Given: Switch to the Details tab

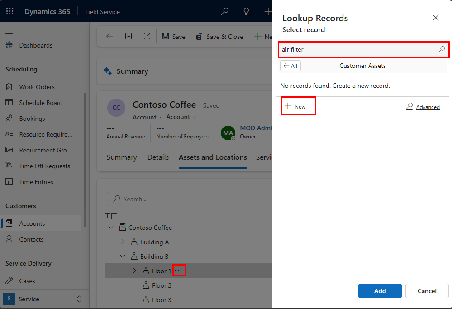Looking at the screenshot, I should coord(158,157).
